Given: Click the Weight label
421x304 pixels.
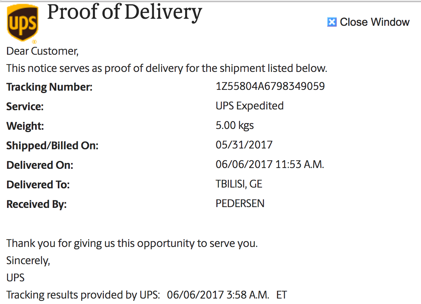Looking at the screenshot, I should pos(25,126).
